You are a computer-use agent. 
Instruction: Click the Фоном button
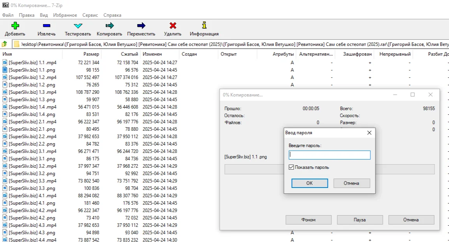(308, 220)
